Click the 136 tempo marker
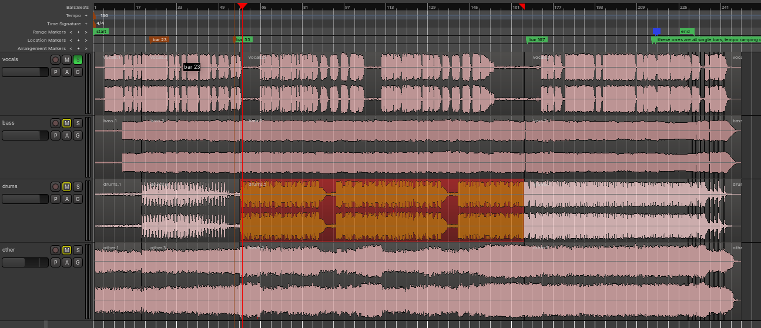The height and width of the screenshot is (328, 761). [x=103, y=15]
